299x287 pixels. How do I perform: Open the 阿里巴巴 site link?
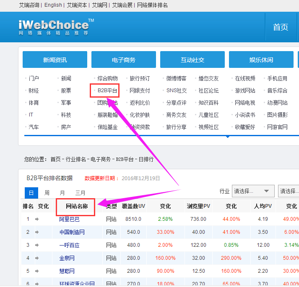click(69, 219)
